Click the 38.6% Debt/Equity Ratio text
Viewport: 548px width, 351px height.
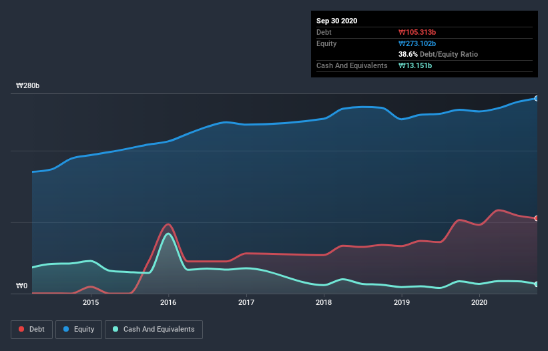tap(438, 55)
